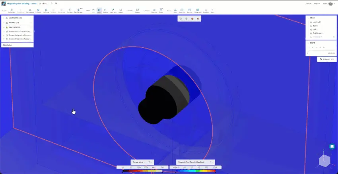Click the STEPS timeline slider track
The image size is (338, 174).
pyautogui.click(x=321, y=51)
